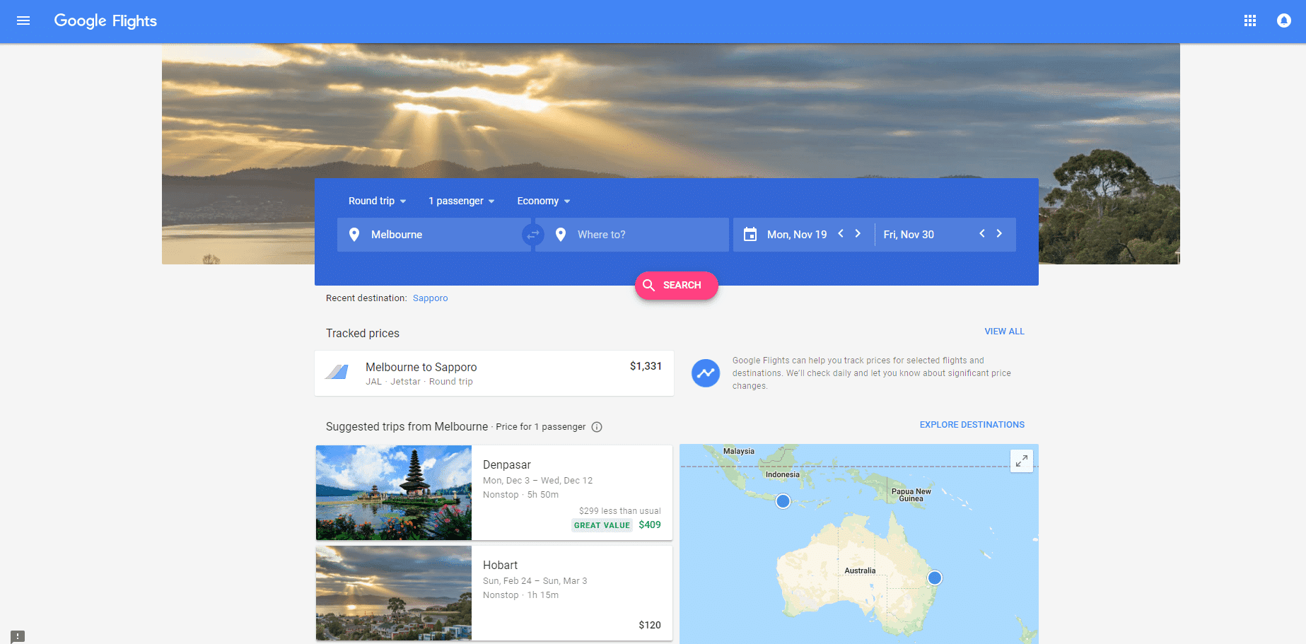This screenshot has height=644, width=1306.
Task: Open the Round trip dropdown
Action: [377, 201]
